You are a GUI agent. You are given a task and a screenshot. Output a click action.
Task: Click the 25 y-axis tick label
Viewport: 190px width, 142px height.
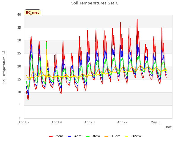(19, 53)
